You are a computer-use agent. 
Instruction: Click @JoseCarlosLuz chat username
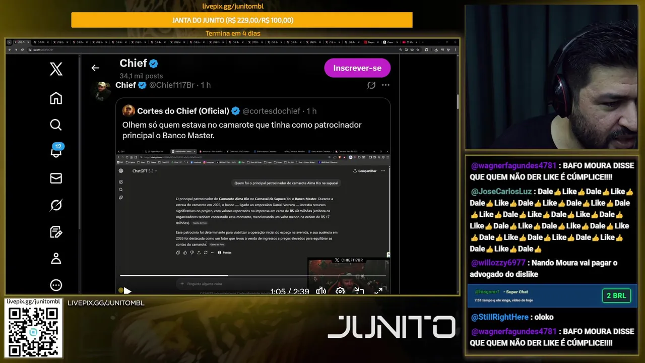tap(501, 192)
